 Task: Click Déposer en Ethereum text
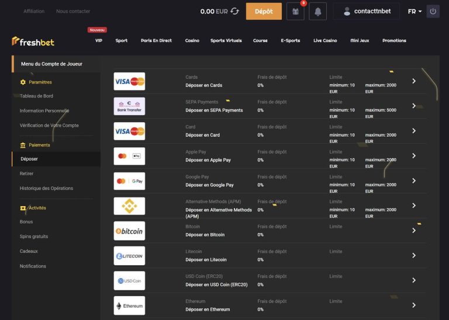208,309
